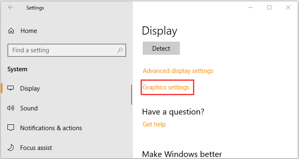
Task: Open Notifications & actions label
Action: (51, 128)
